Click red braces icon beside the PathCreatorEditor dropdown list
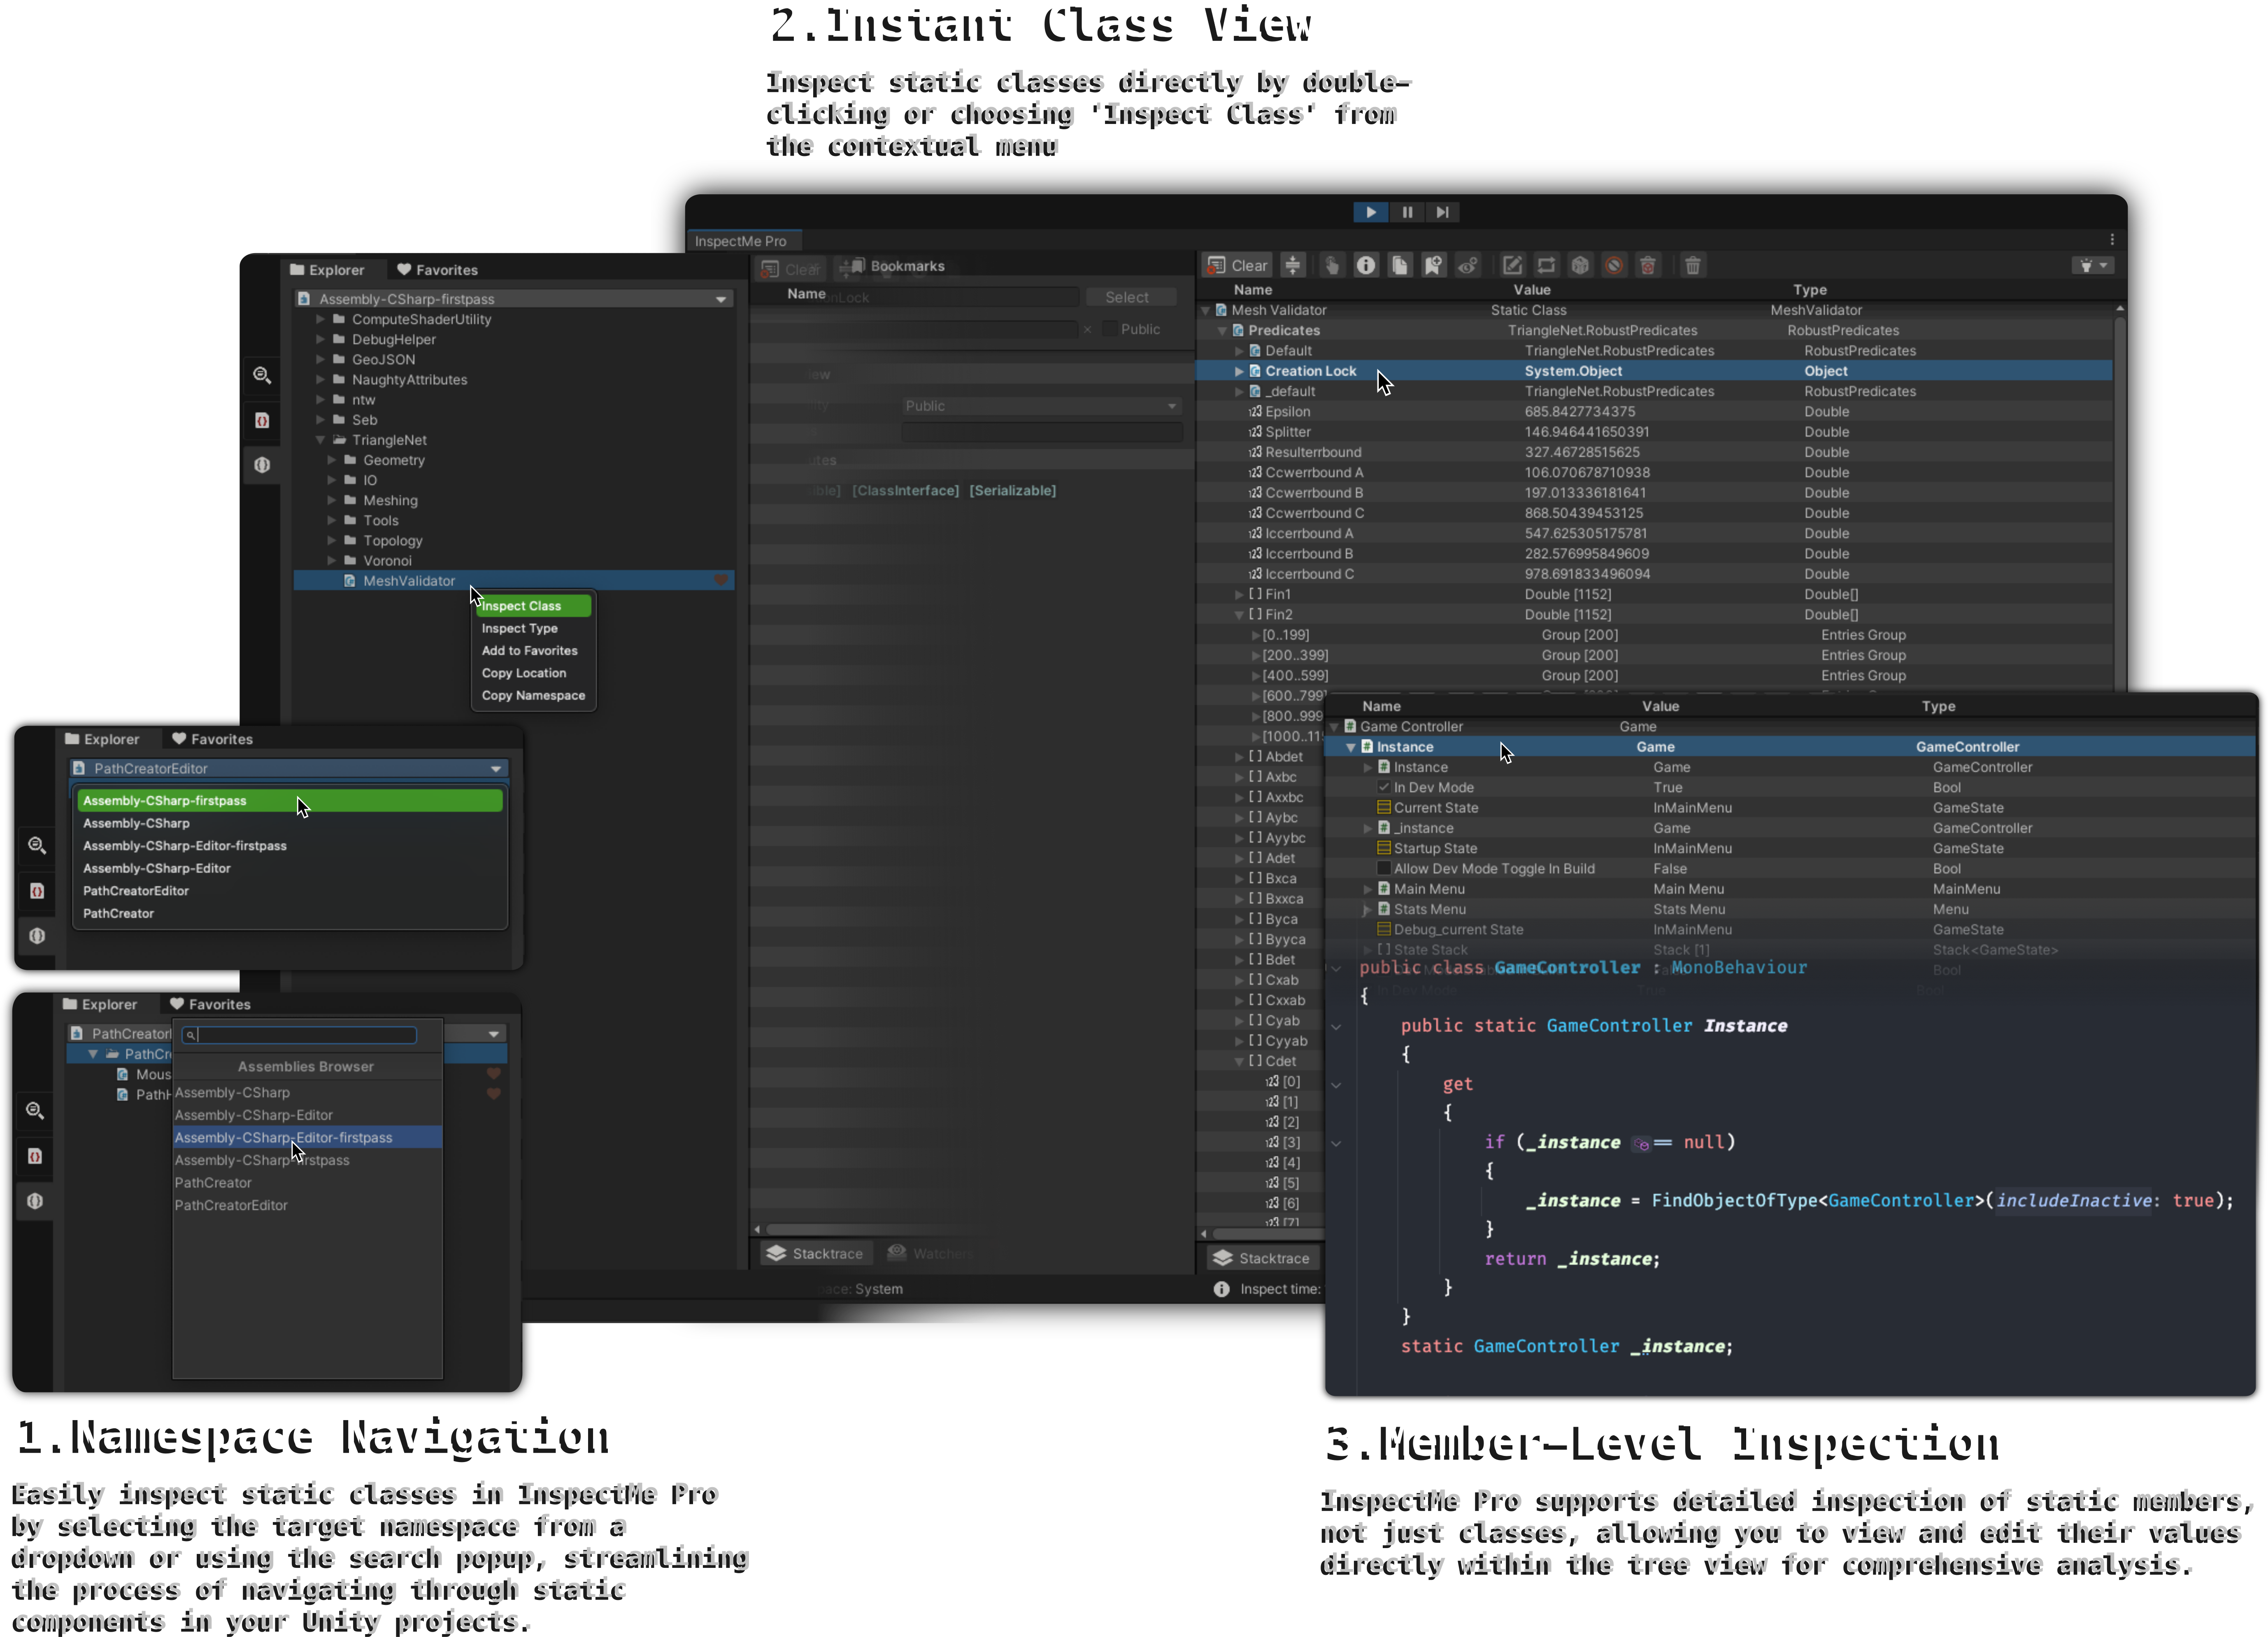 [37, 891]
